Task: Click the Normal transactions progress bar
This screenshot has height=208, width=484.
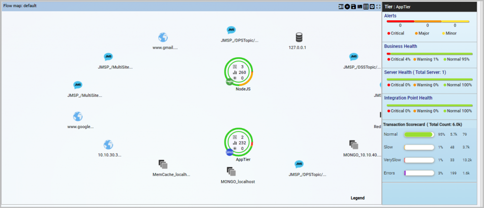Action: pyautogui.click(x=419, y=135)
